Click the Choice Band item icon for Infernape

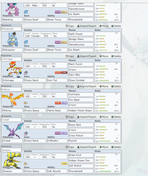coord(26,73)
